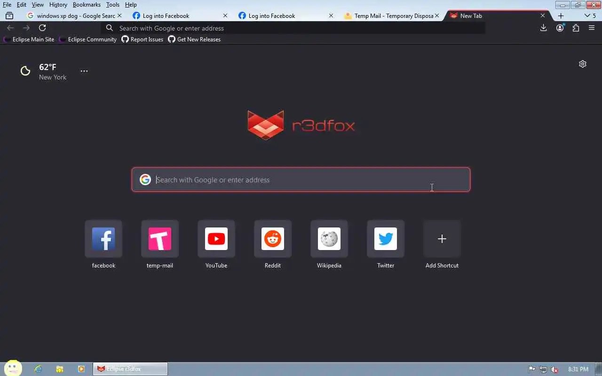Click the Google icon in search box

(x=145, y=180)
